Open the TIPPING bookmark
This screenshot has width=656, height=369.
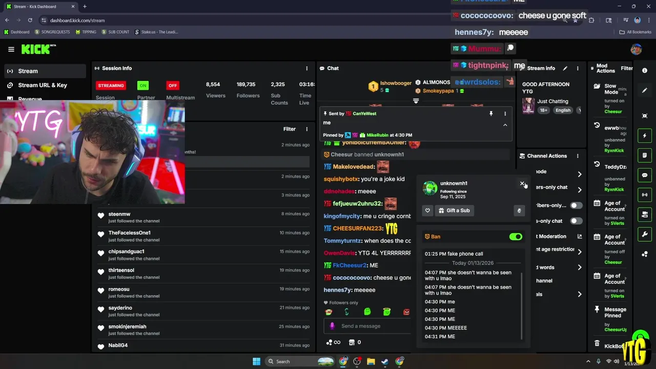point(86,32)
